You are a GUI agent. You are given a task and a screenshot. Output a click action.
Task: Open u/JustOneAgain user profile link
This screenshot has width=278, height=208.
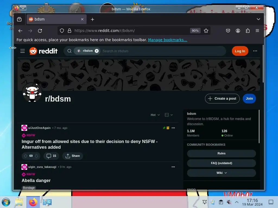pyautogui.click(x=39, y=128)
